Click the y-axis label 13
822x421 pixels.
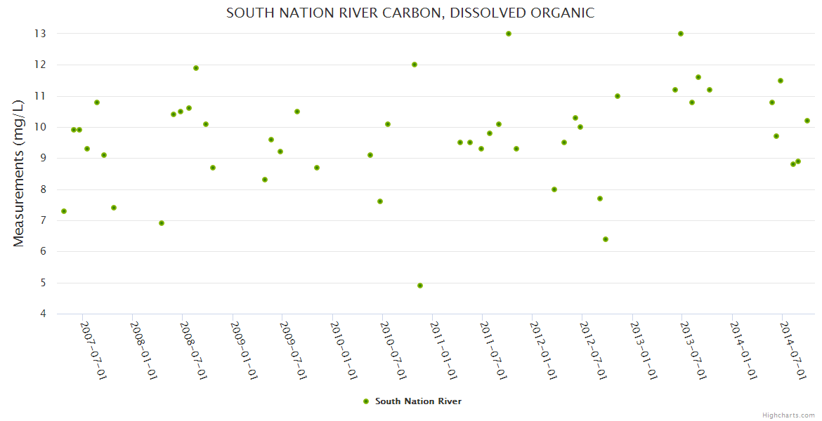coord(41,34)
